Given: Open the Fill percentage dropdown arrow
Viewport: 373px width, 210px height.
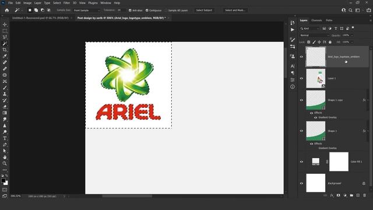Looking at the screenshot, I should click(352, 42).
